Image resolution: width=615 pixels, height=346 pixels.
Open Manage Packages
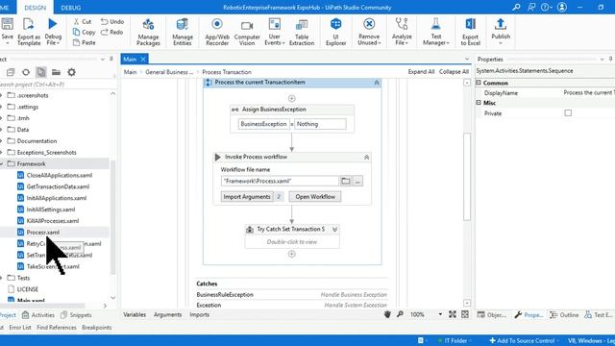[148, 32]
